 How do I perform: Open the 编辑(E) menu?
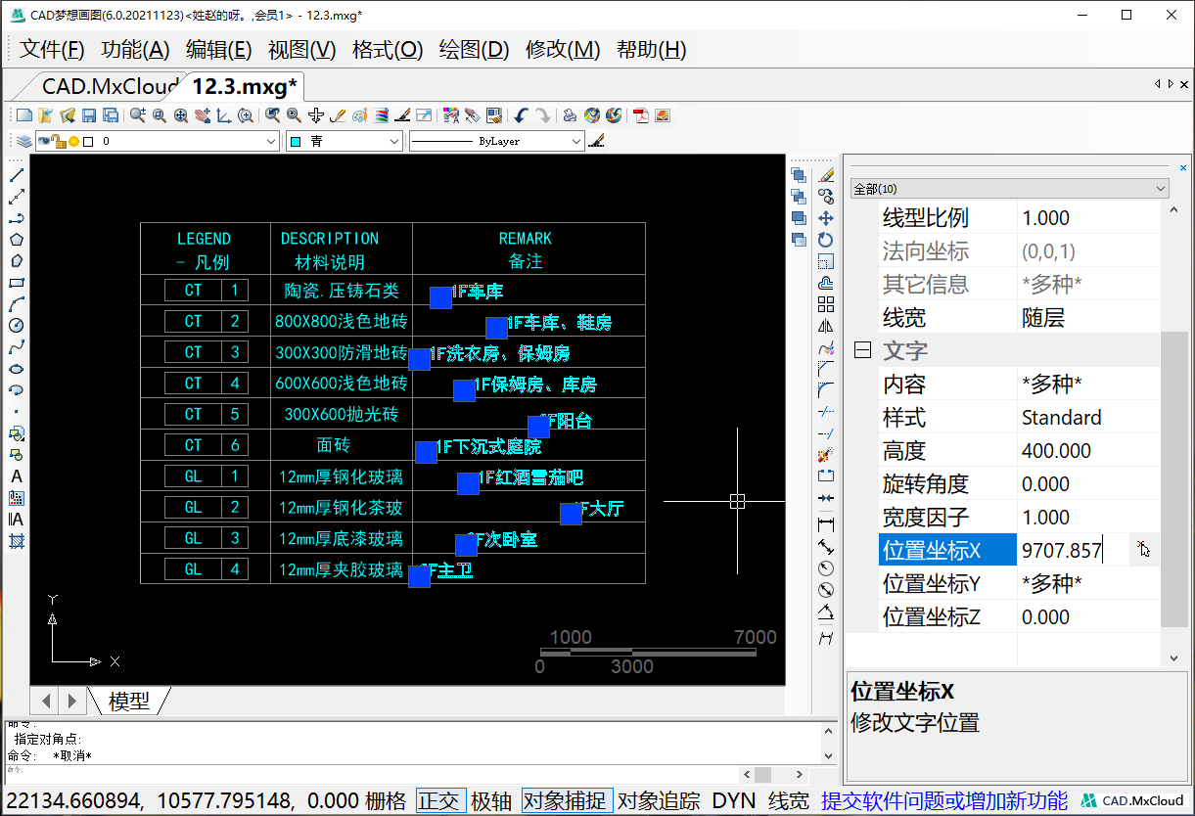click(219, 50)
